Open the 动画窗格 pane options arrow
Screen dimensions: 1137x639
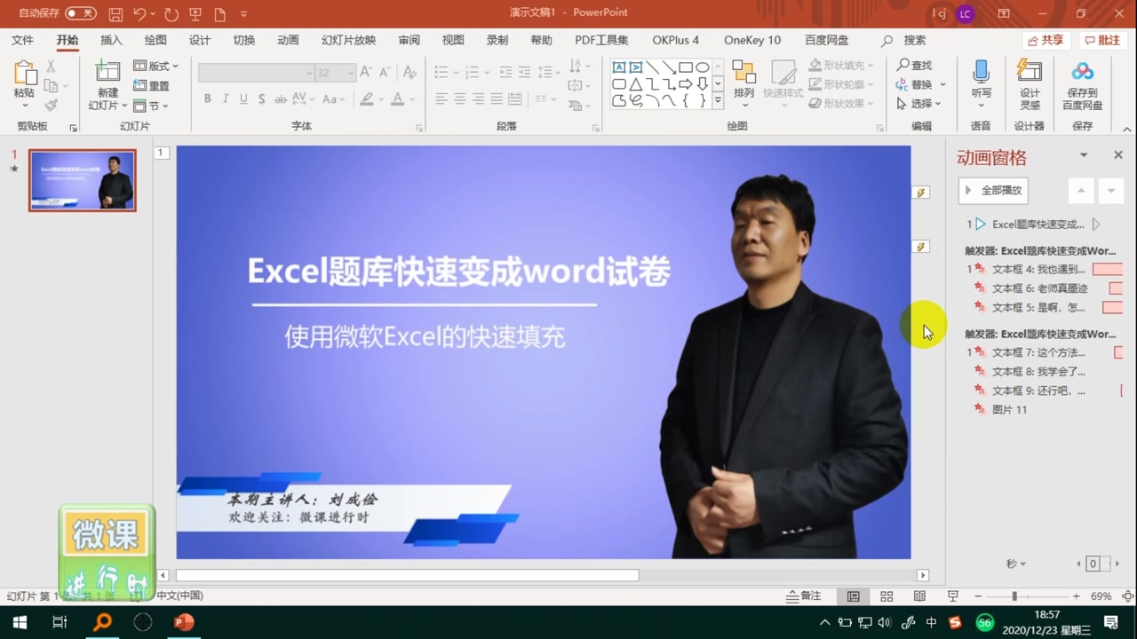coord(1084,155)
